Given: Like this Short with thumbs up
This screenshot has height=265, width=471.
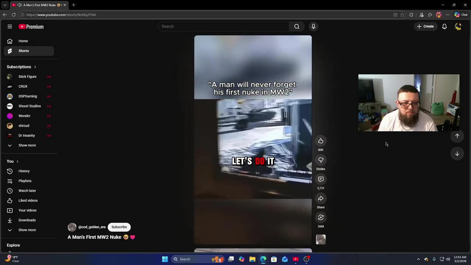Looking at the screenshot, I should coord(321,141).
